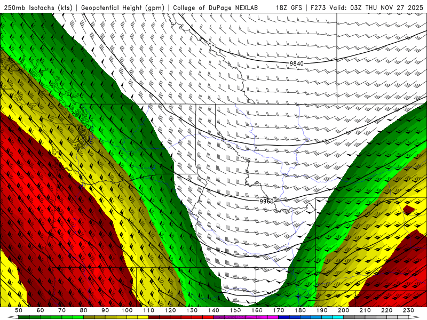Click the dark purple swatch just after 140
Screen dimensions: 427x320
219,317
